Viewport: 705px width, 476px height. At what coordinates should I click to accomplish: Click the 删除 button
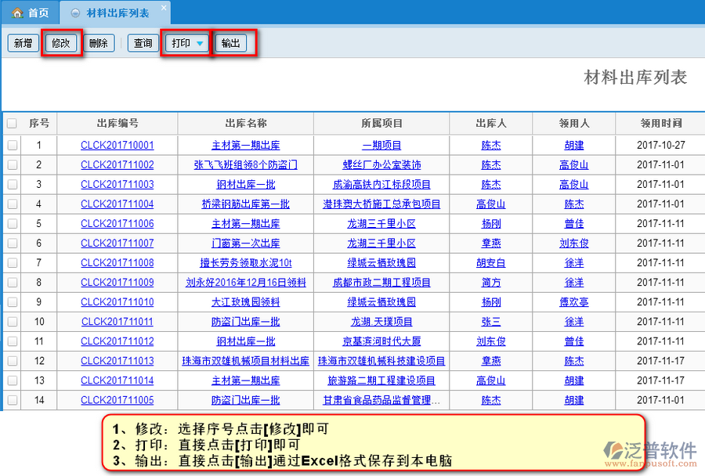point(99,43)
